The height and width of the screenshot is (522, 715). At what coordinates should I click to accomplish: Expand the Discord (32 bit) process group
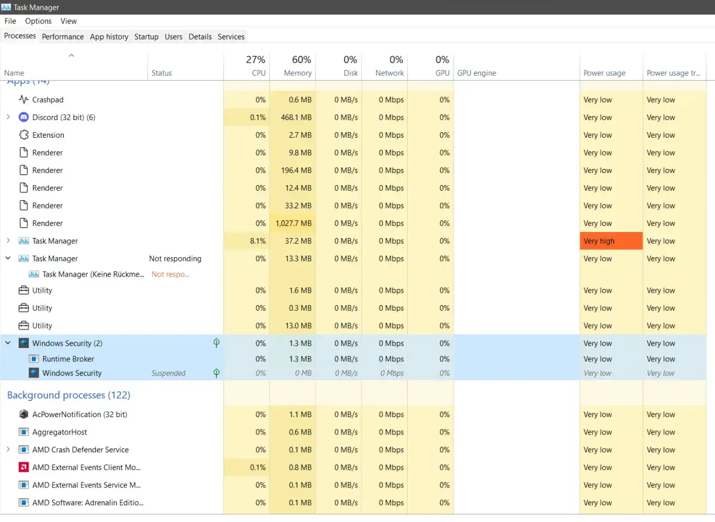point(8,117)
